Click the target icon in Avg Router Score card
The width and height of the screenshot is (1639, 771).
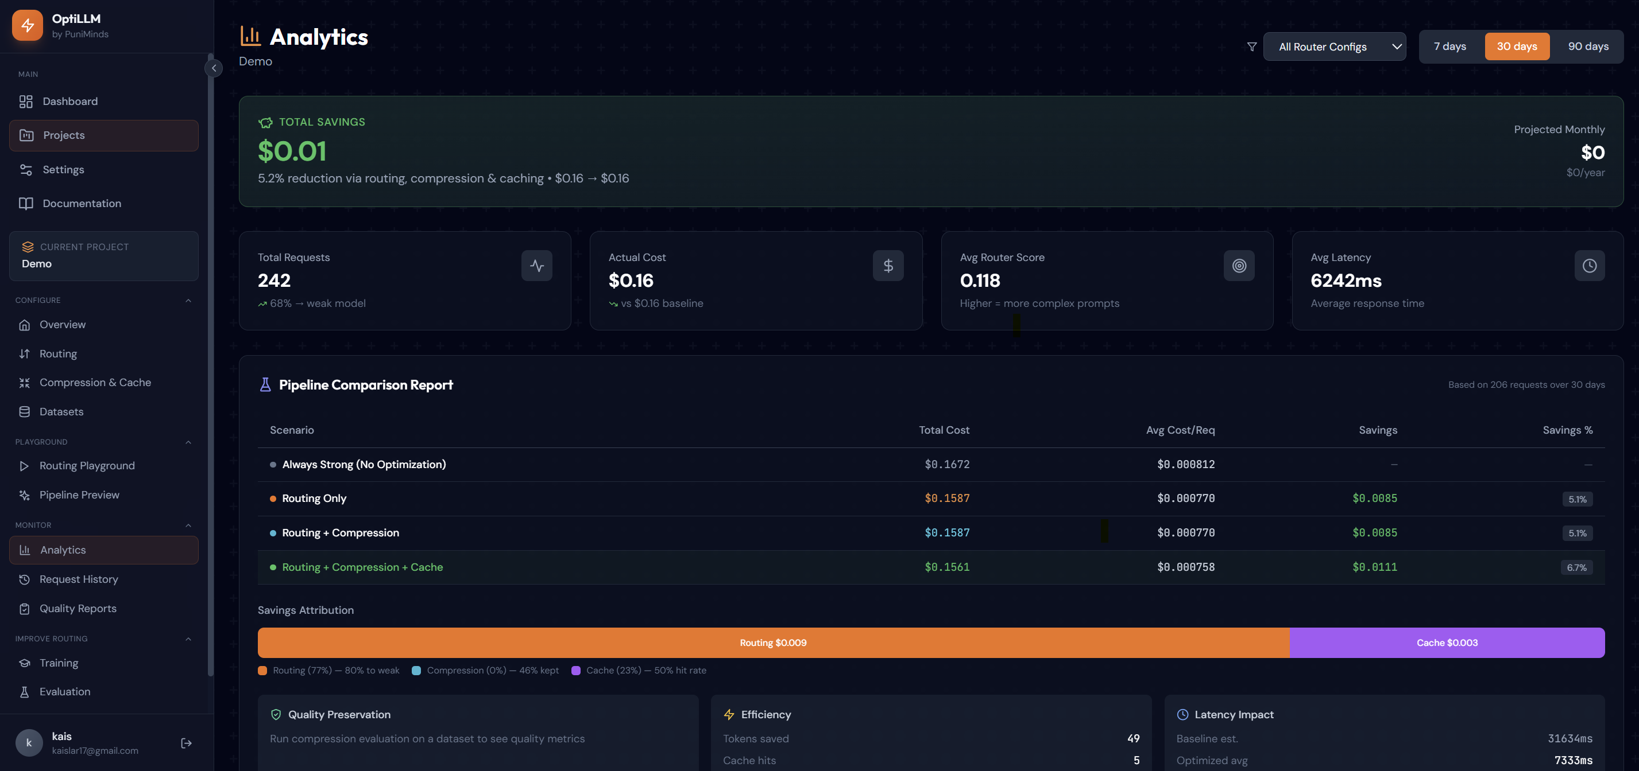[x=1238, y=266]
